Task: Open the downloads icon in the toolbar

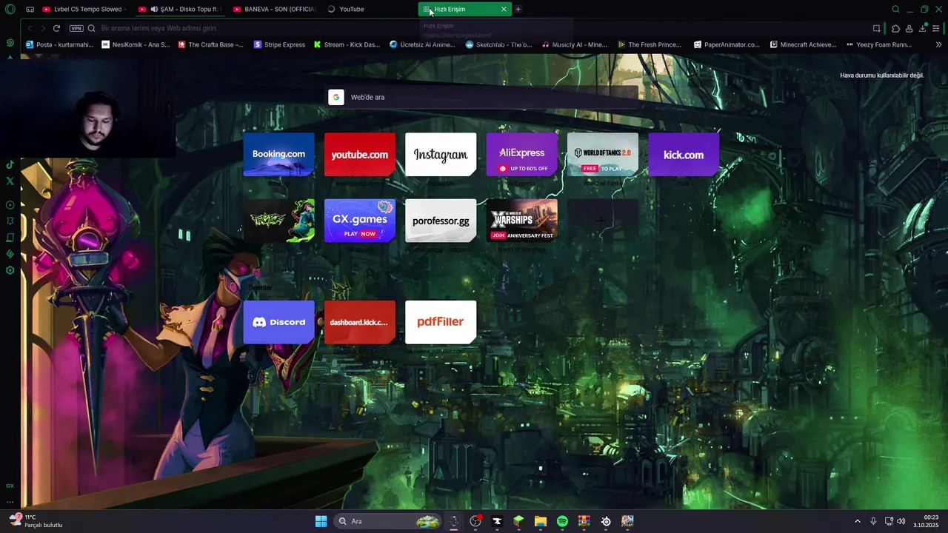Action: 923,28
